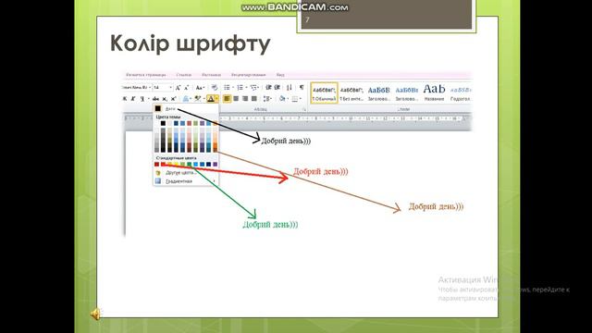Click the Shrink Font icon
This screenshot has height=333, width=592.
coord(186,88)
